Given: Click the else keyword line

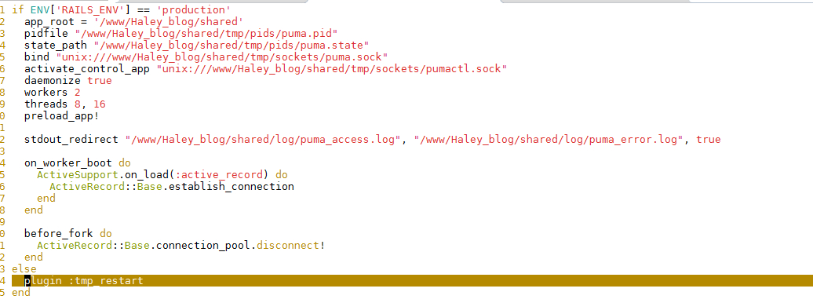Looking at the screenshot, I should click(x=24, y=268).
